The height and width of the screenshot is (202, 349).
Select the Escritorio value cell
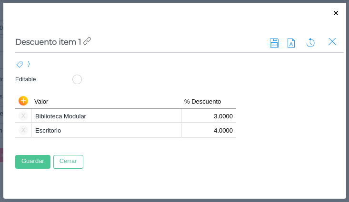click(107, 130)
